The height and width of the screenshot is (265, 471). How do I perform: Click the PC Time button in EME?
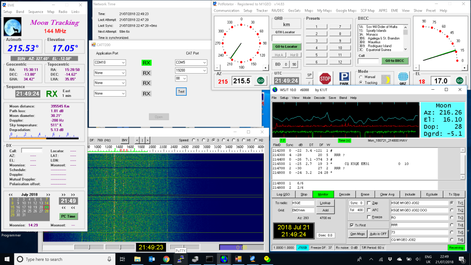click(x=68, y=216)
